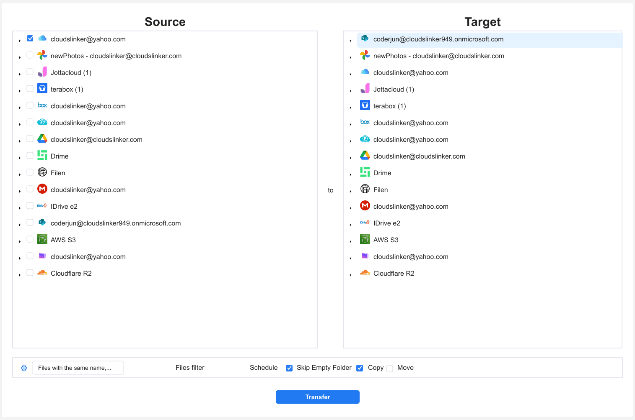Click the Google Drive icon in Source
This screenshot has width=635, height=420.
42,138
